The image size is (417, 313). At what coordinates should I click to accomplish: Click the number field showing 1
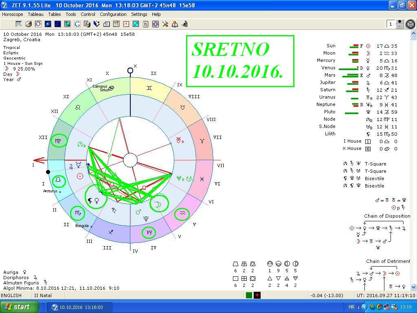point(391,24)
